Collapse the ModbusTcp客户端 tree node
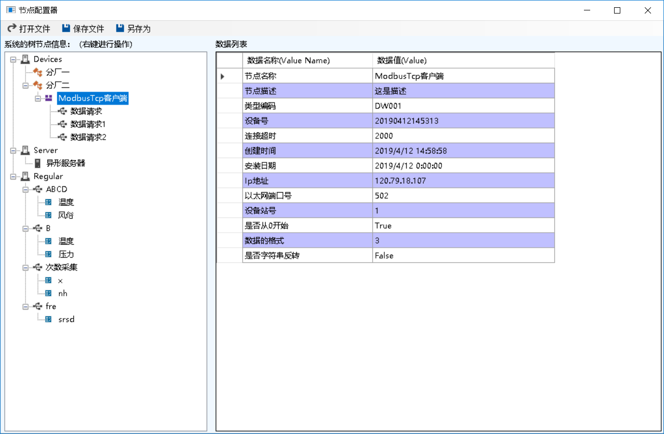The height and width of the screenshot is (434, 664). pos(38,98)
